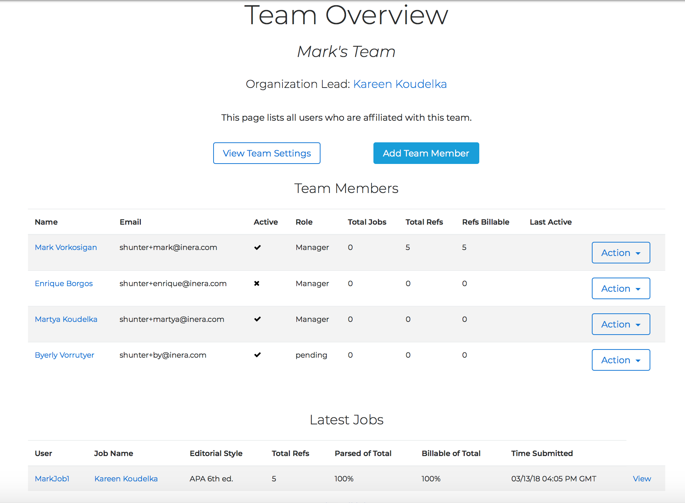Click the Manager role for Mark Vorkosigan
This screenshot has width=685, height=503.
[x=312, y=247]
